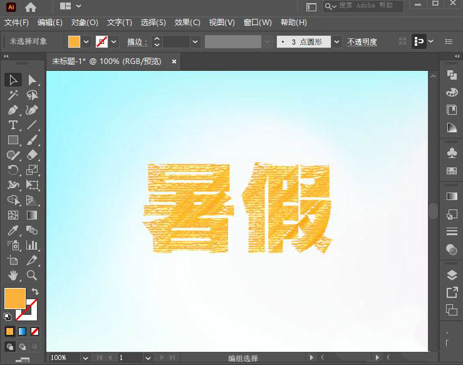Click the 不透明度 opacity link
Image resolution: width=463 pixels, height=365 pixels.
click(362, 42)
